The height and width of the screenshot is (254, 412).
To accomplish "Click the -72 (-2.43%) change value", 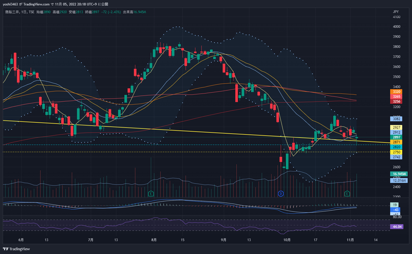I will click(x=111, y=12).
